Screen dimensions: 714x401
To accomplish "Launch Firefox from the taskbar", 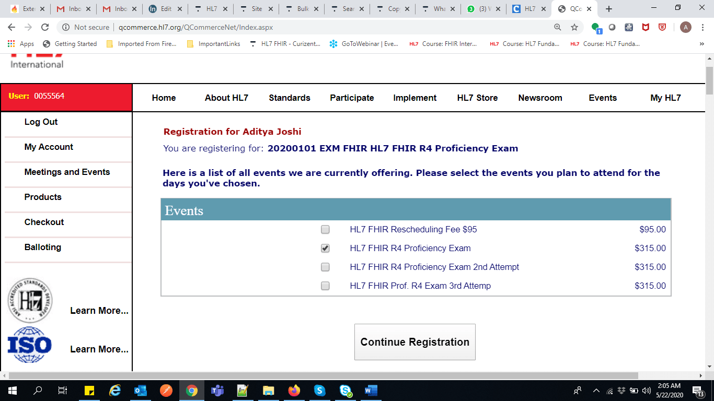I will 294,391.
